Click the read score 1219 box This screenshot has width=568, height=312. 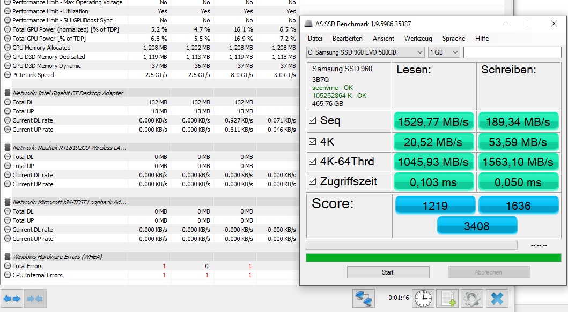tap(435, 206)
